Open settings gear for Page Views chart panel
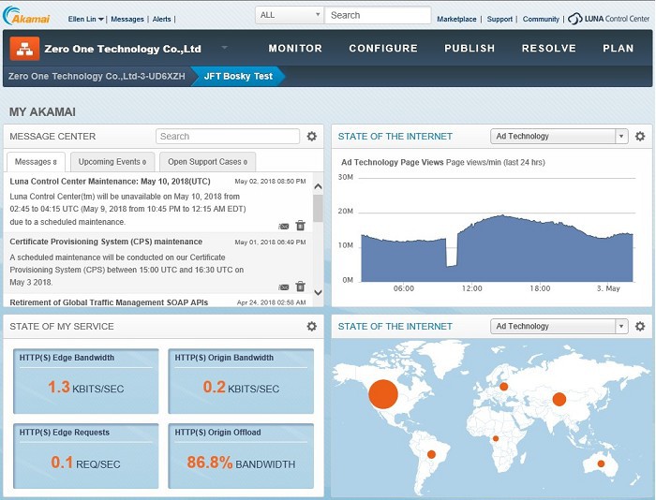Image resolution: width=656 pixels, height=500 pixels. click(x=640, y=137)
